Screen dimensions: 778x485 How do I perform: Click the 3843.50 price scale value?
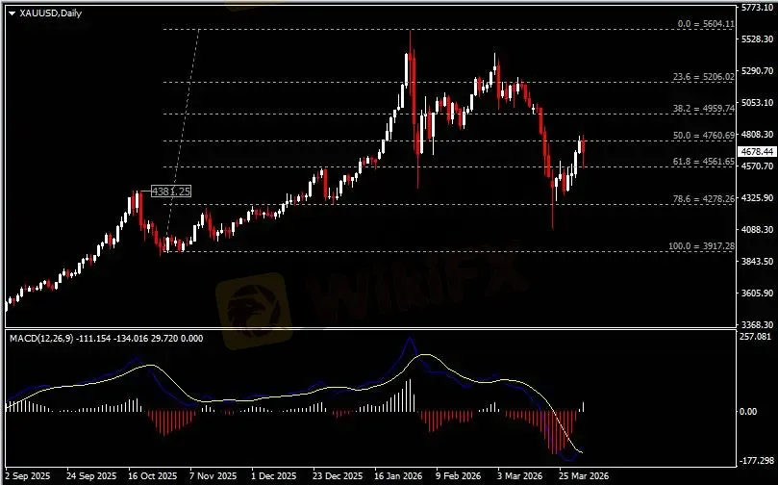click(758, 261)
